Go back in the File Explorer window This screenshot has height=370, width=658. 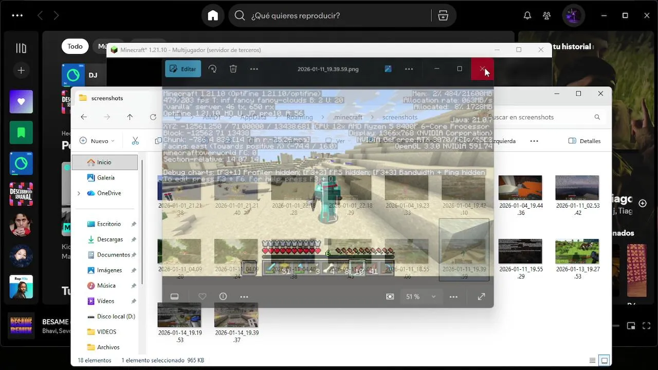(84, 117)
